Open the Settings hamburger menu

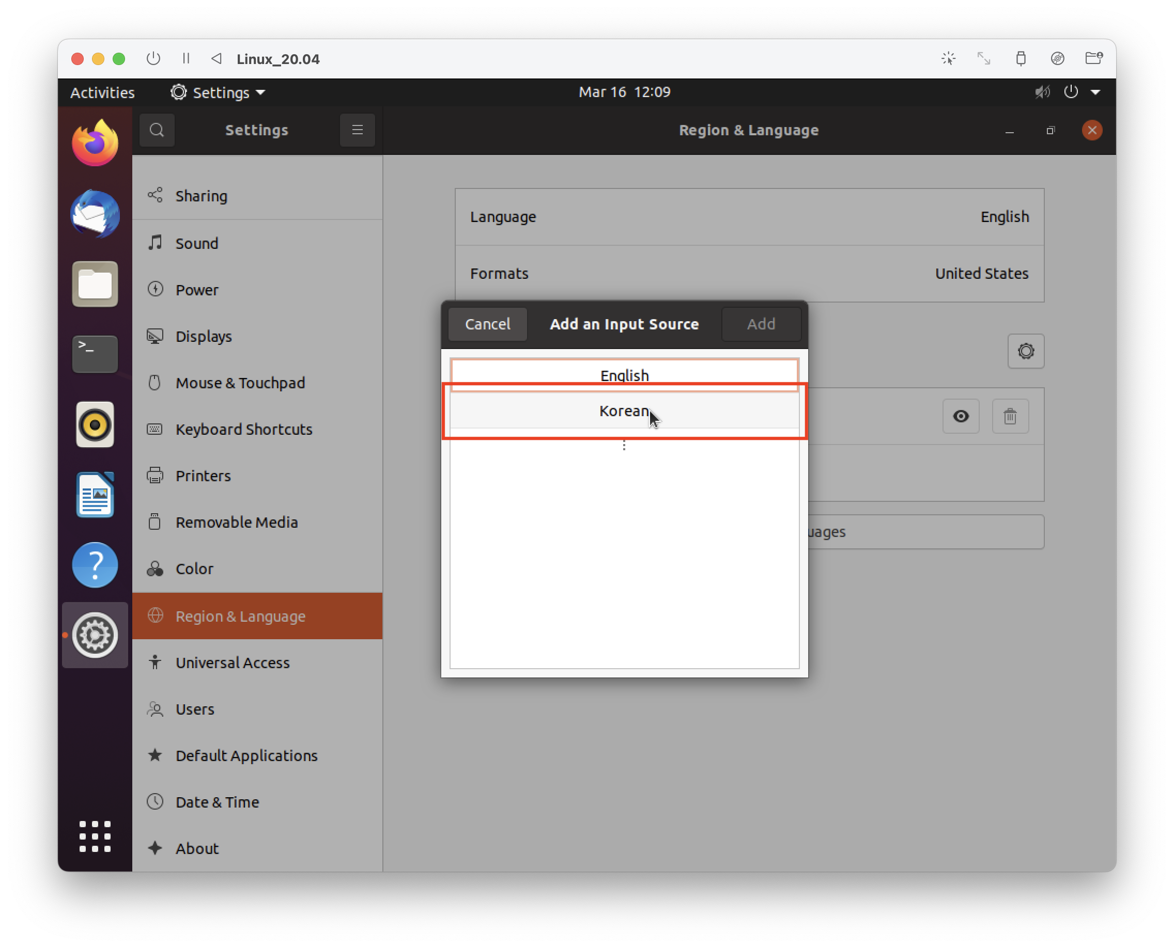pos(357,130)
